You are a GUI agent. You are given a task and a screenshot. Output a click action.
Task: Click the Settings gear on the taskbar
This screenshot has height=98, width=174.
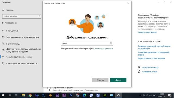119,95
